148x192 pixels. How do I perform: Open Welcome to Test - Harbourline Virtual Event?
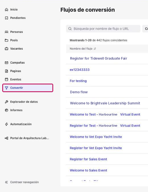click(105, 114)
